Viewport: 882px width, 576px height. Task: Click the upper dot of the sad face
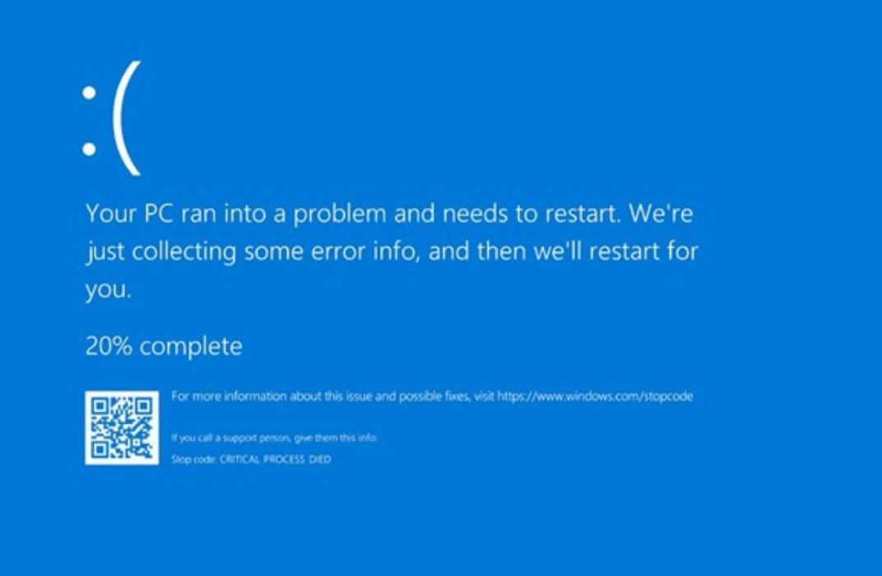pyautogui.click(x=89, y=93)
